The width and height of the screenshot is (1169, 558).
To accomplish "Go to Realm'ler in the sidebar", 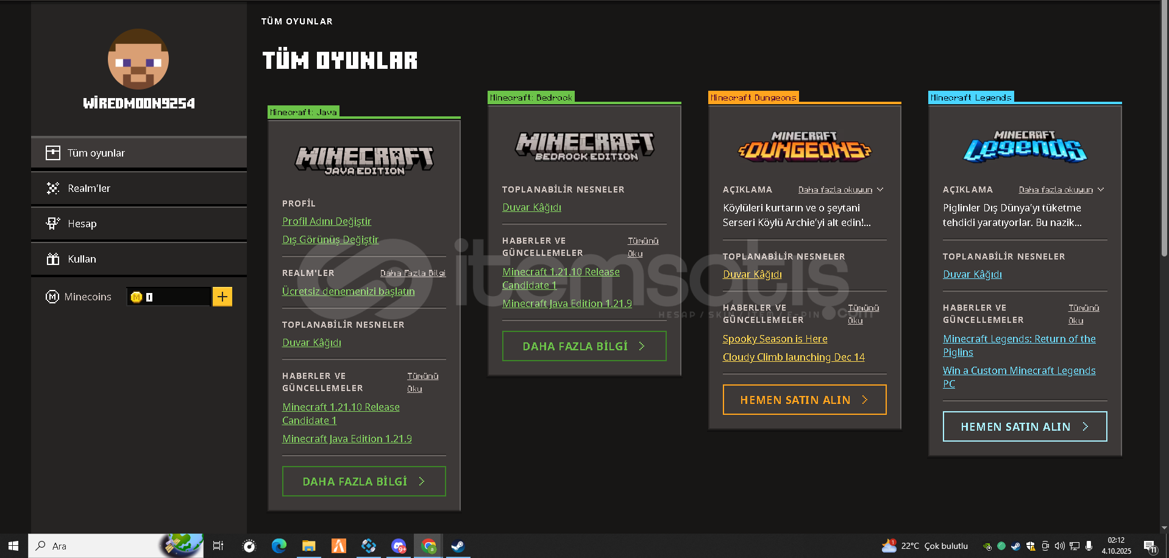I will point(139,188).
